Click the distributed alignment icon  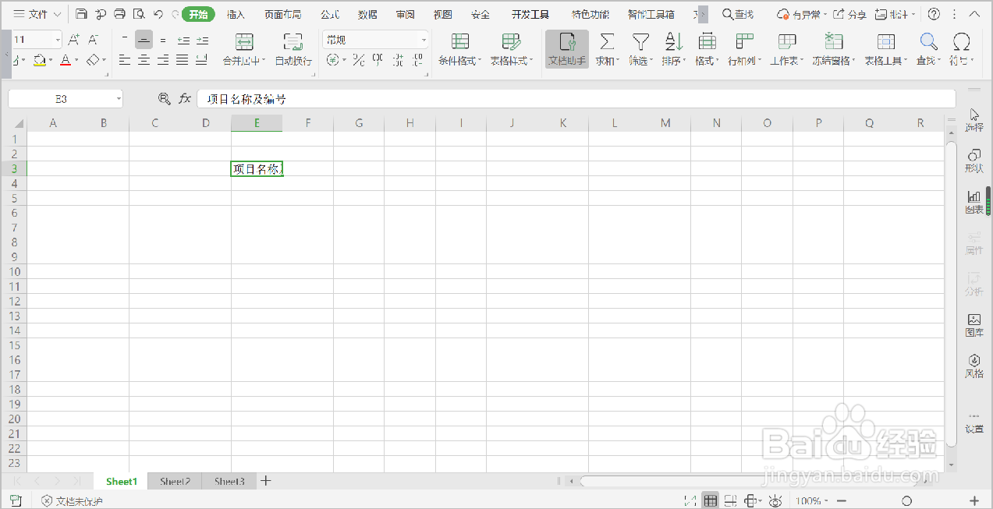tap(202, 60)
